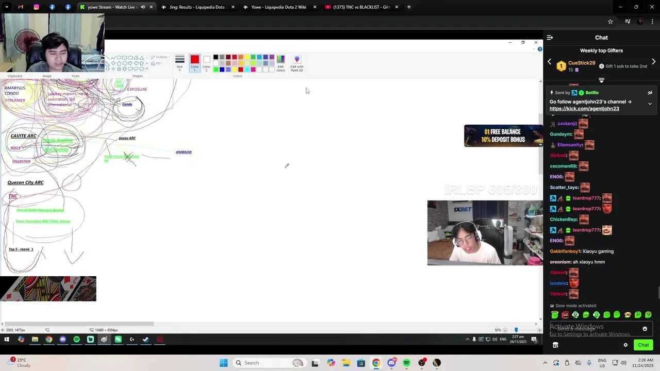Open the shape Outline dropdown

(x=161, y=57)
